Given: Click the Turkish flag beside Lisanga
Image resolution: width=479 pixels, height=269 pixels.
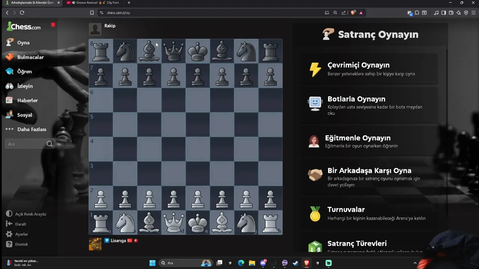Looking at the screenshot, I should click(x=130, y=241).
